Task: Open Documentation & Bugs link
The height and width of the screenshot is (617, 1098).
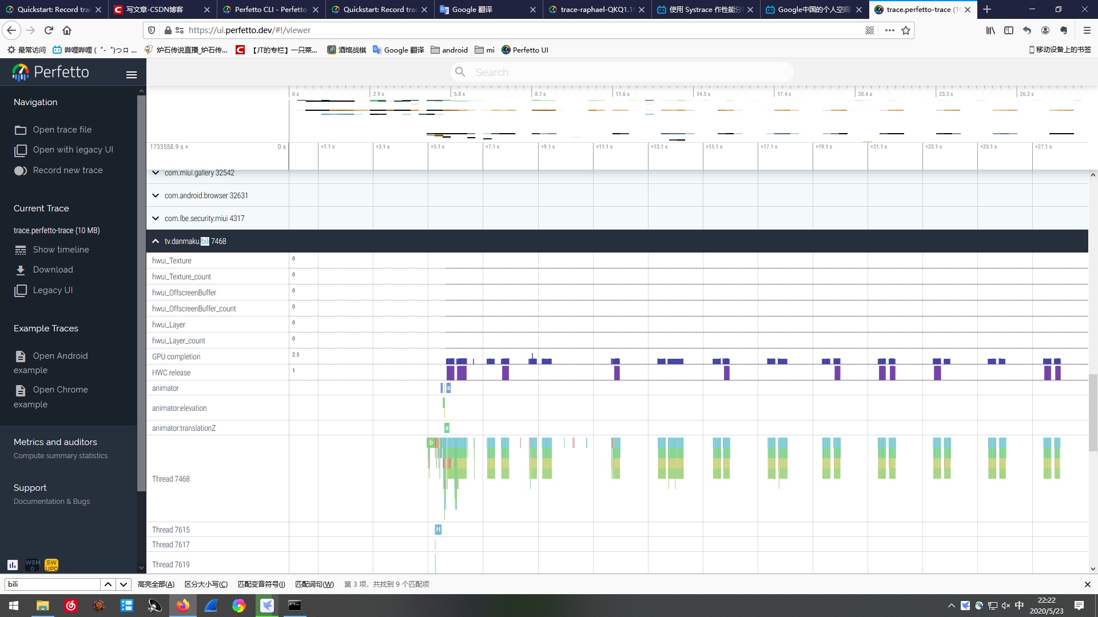Action: tap(51, 502)
